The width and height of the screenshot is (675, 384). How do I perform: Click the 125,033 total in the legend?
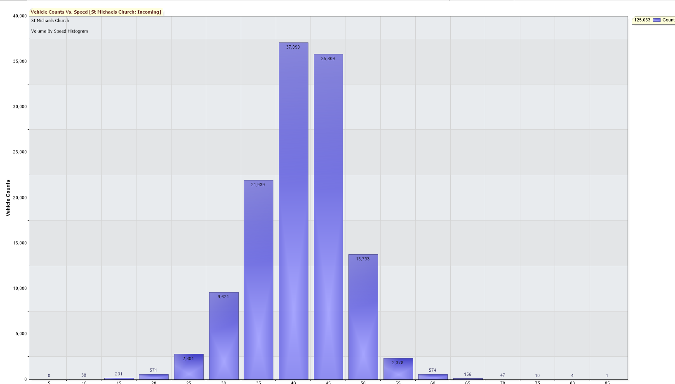[642, 20]
